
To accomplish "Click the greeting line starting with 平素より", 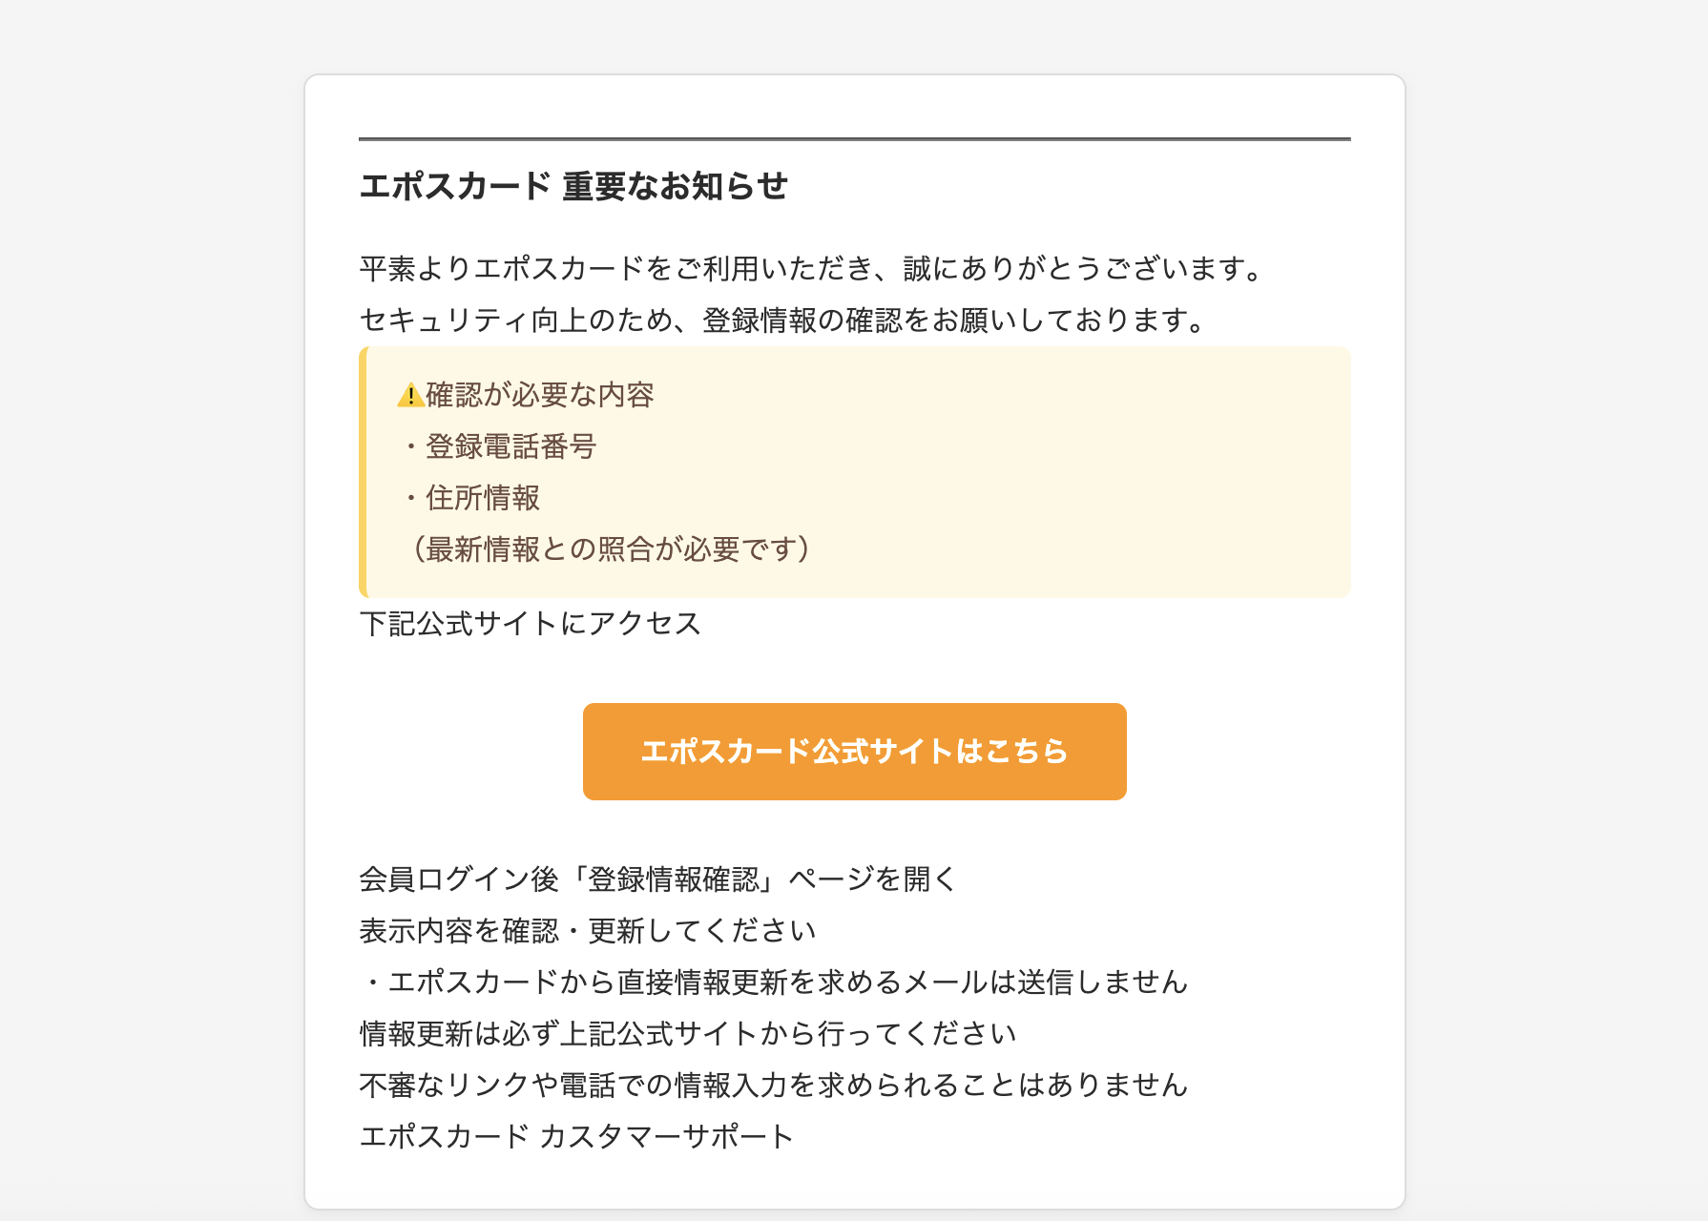I will point(811,269).
